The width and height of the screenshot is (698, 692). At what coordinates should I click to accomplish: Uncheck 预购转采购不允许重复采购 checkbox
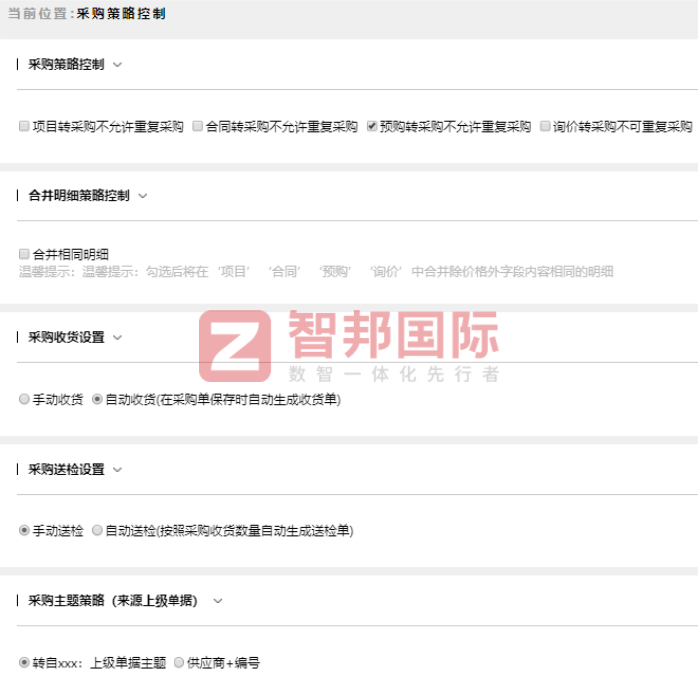[x=372, y=127]
